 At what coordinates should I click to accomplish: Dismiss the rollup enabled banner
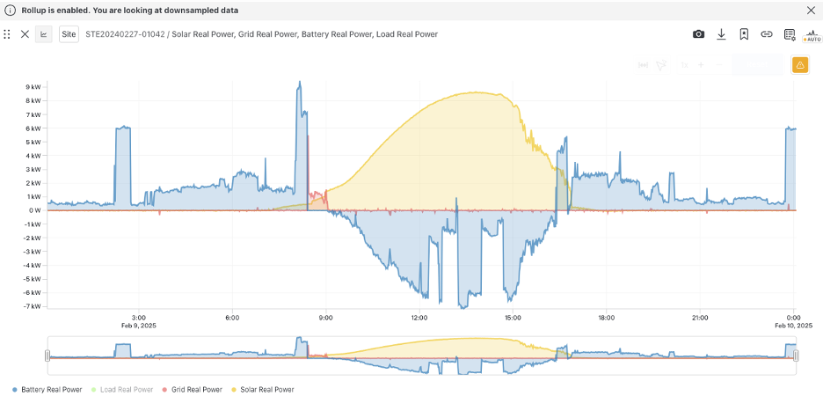[x=811, y=11]
